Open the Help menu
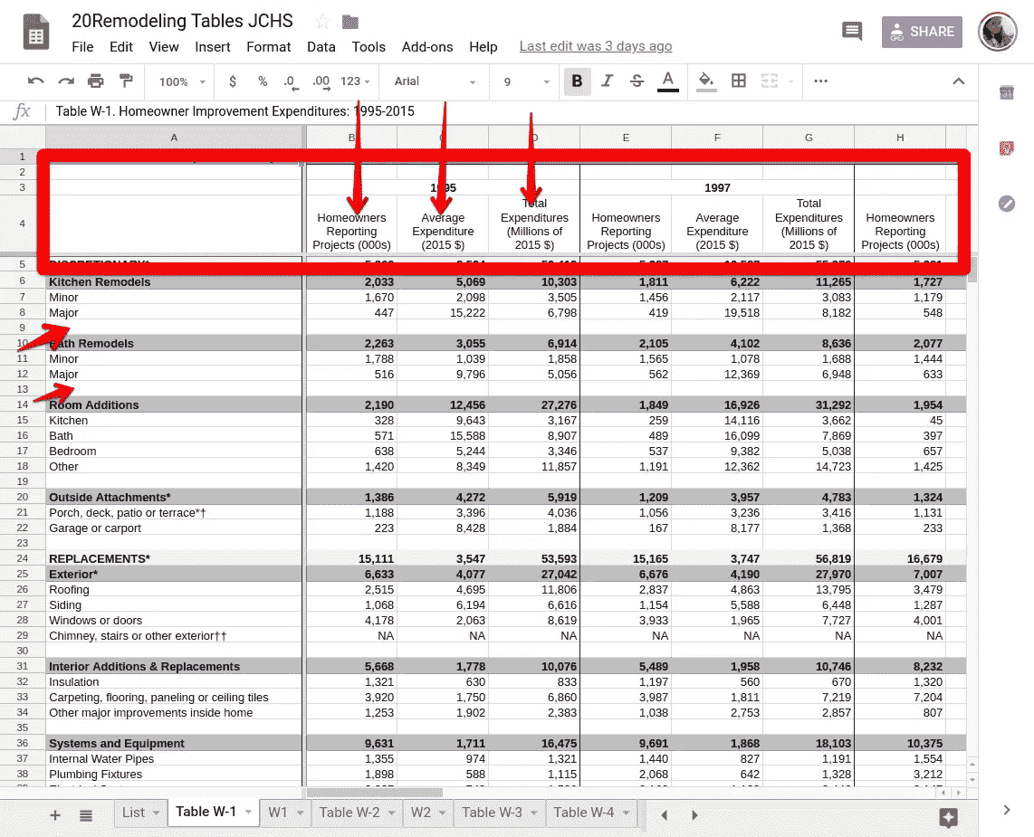The width and height of the screenshot is (1034, 837). [483, 47]
